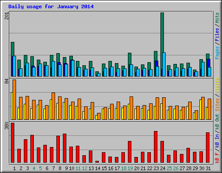The height and width of the screenshot is (173, 222).
Task: Click the 'Sites' legend label
Action: pyautogui.click(x=217, y=105)
